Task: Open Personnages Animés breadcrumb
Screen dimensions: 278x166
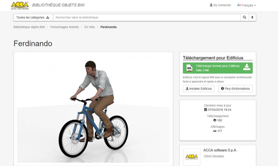Action: coord(65,27)
